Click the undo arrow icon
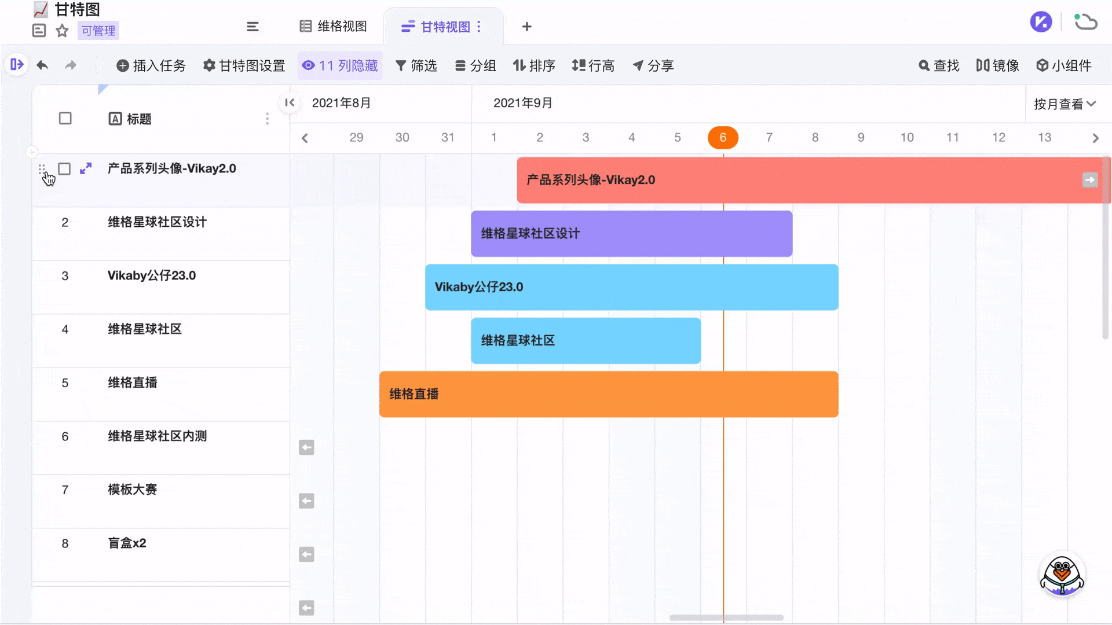1112x625 pixels. point(42,65)
